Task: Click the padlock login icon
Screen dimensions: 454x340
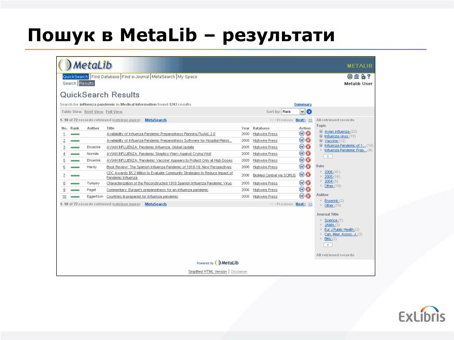Action: [x=363, y=77]
